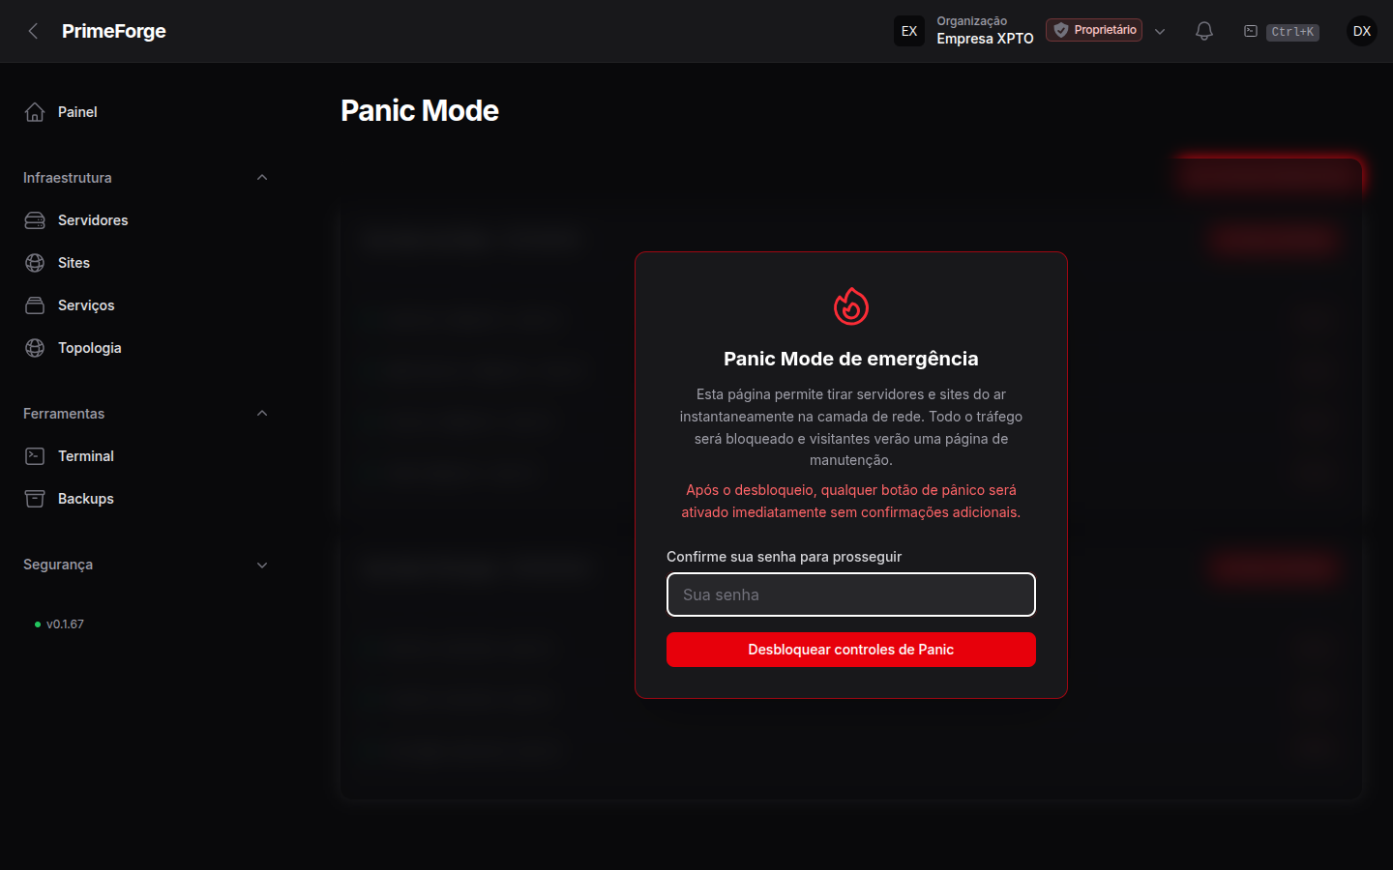Open Serviços in the sidebar

coord(86,305)
